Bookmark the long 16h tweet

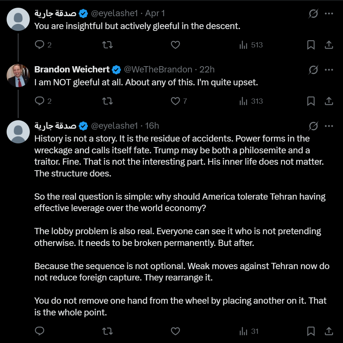tap(311, 331)
